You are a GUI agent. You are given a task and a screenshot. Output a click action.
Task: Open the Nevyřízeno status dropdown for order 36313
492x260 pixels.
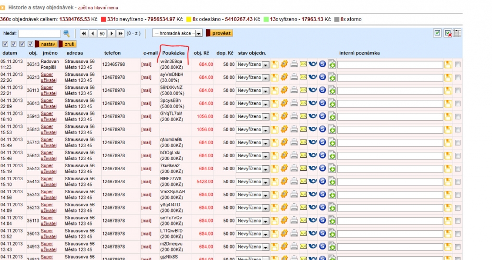pos(253,64)
